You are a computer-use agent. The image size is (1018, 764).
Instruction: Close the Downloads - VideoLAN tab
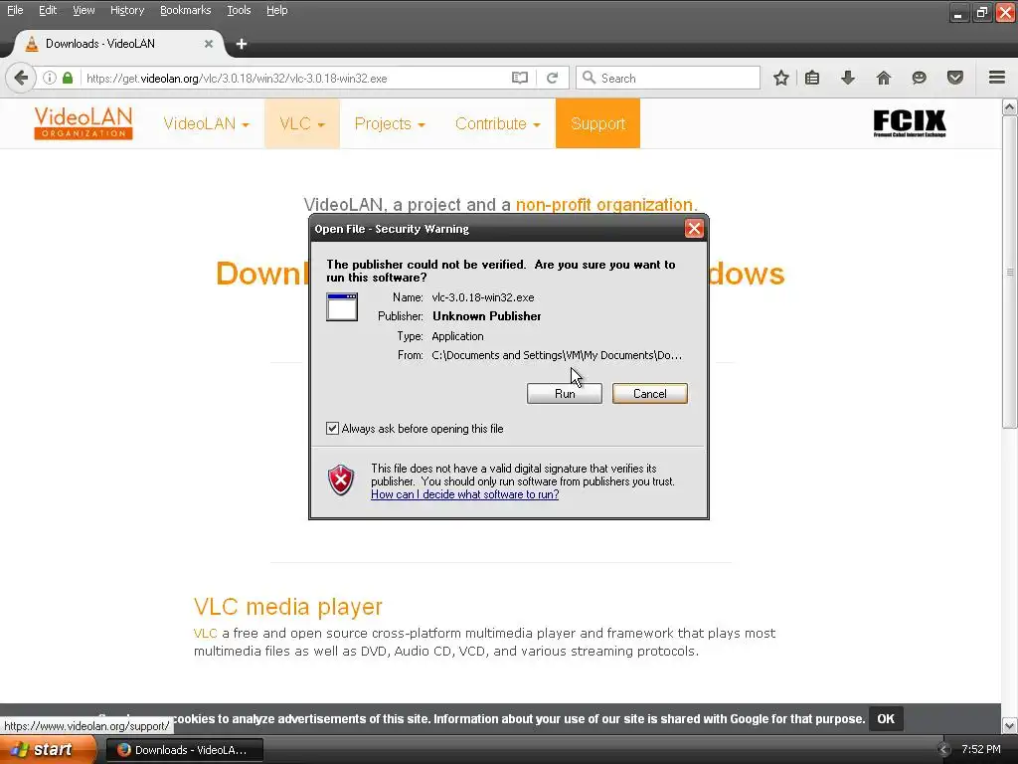[209, 44]
